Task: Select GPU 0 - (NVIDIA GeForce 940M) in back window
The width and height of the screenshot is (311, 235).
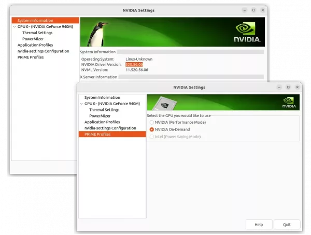Action: 45,26
